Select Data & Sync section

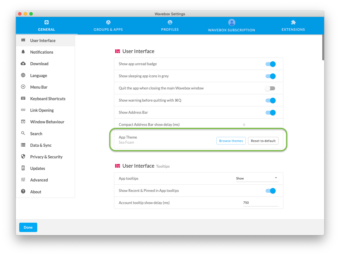coord(45,145)
